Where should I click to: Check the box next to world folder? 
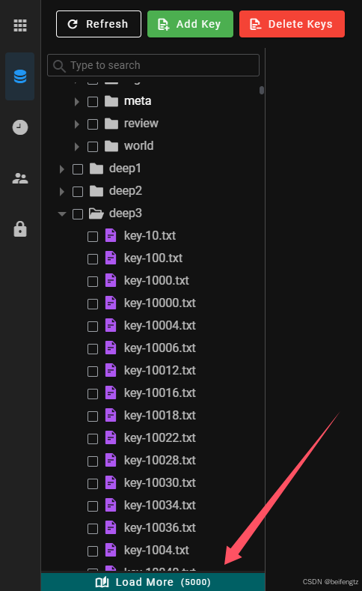tap(93, 147)
